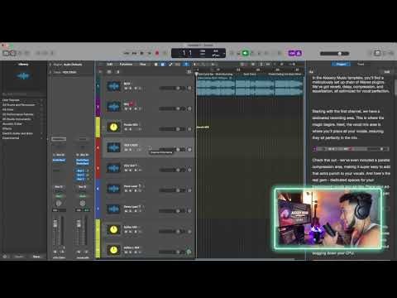Select Acoustic Guitar category in Library
This screenshot has height=298, width=397.
[12, 124]
